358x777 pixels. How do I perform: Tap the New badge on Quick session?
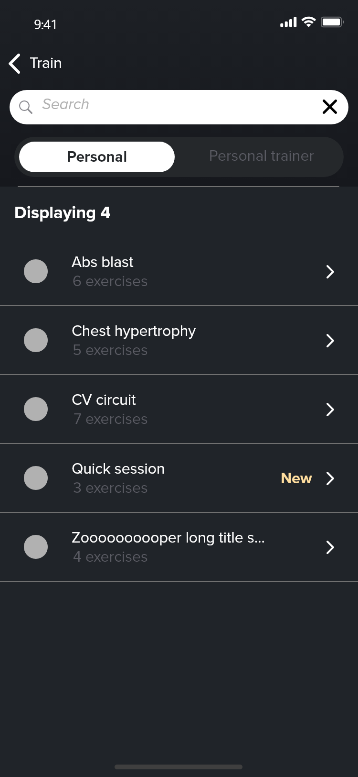point(296,478)
